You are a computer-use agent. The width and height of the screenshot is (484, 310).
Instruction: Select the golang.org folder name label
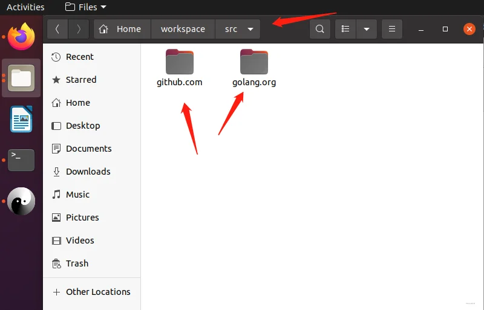point(254,82)
